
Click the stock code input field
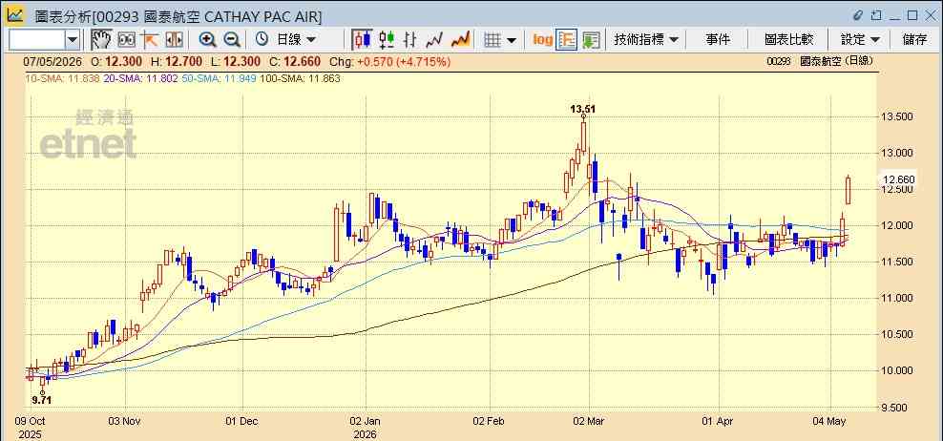pos(37,40)
